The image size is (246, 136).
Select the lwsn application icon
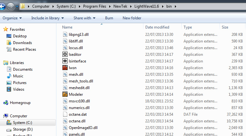tap(65, 68)
